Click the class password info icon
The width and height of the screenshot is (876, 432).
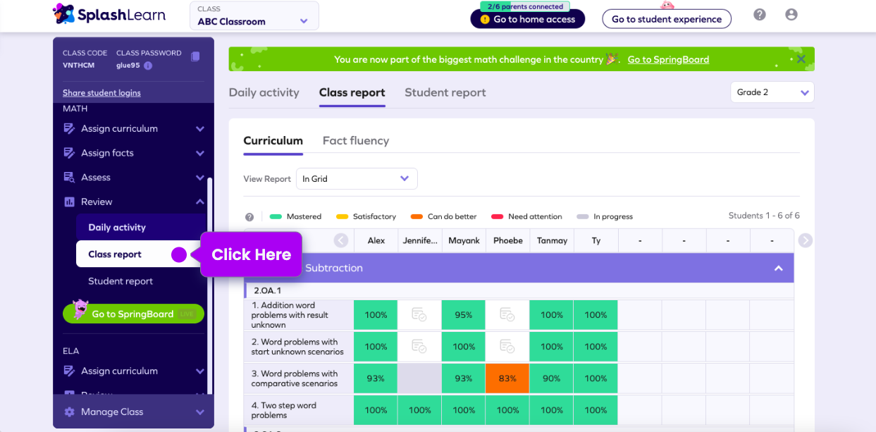point(148,66)
